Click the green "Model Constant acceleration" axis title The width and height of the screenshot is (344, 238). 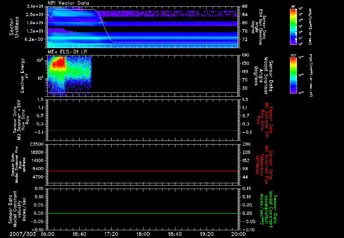tap(268, 209)
